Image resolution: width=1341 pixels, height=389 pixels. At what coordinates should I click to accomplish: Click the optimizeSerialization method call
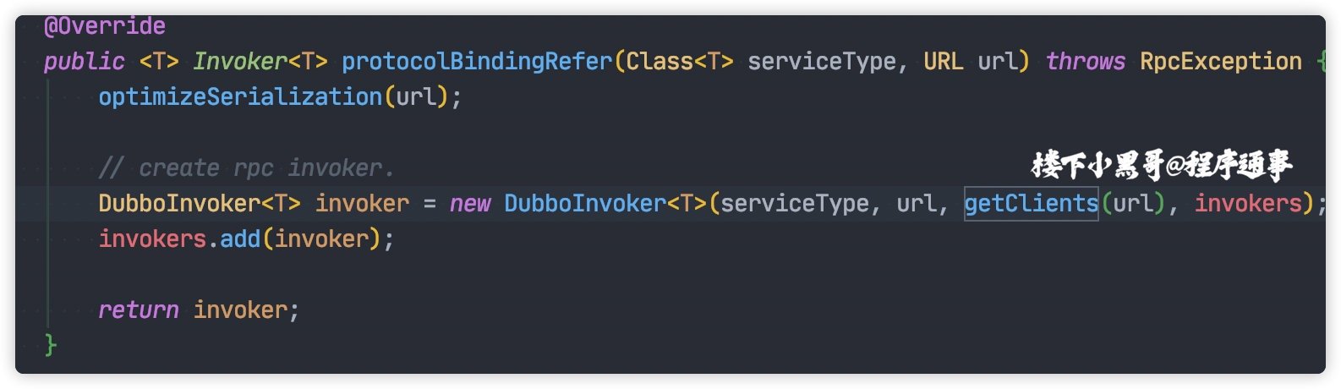click(240, 97)
